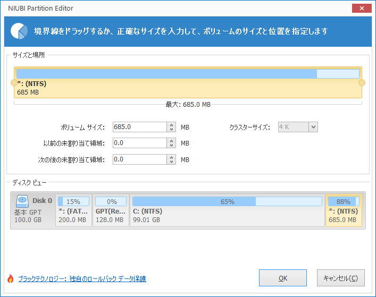Click the 685 MB NTFS partition bar
The image size is (376, 297).
point(188,82)
